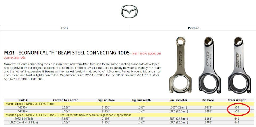The width and height of the screenshot is (256, 127).
Task: Click the Center-to-Center column header
Action: click(x=65, y=100)
